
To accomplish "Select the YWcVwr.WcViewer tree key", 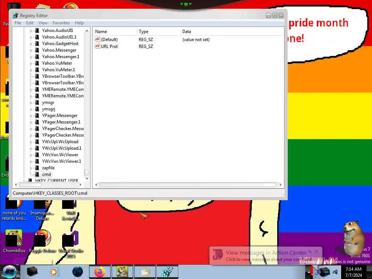I will pos(60,155).
